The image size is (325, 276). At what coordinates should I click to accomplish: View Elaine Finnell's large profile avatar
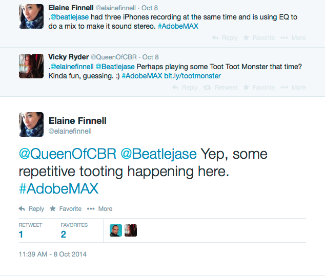tap(31, 124)
